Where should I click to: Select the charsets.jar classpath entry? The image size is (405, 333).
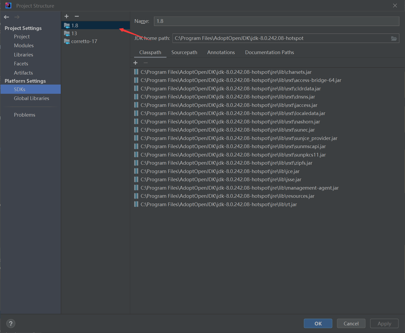[x=226, y=72]
